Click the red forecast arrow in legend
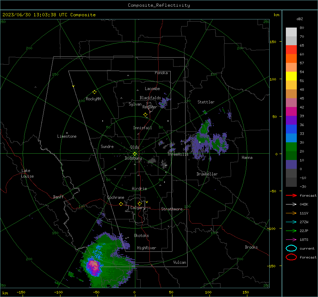This screenshot has width=318, height=297. point(291,195)
